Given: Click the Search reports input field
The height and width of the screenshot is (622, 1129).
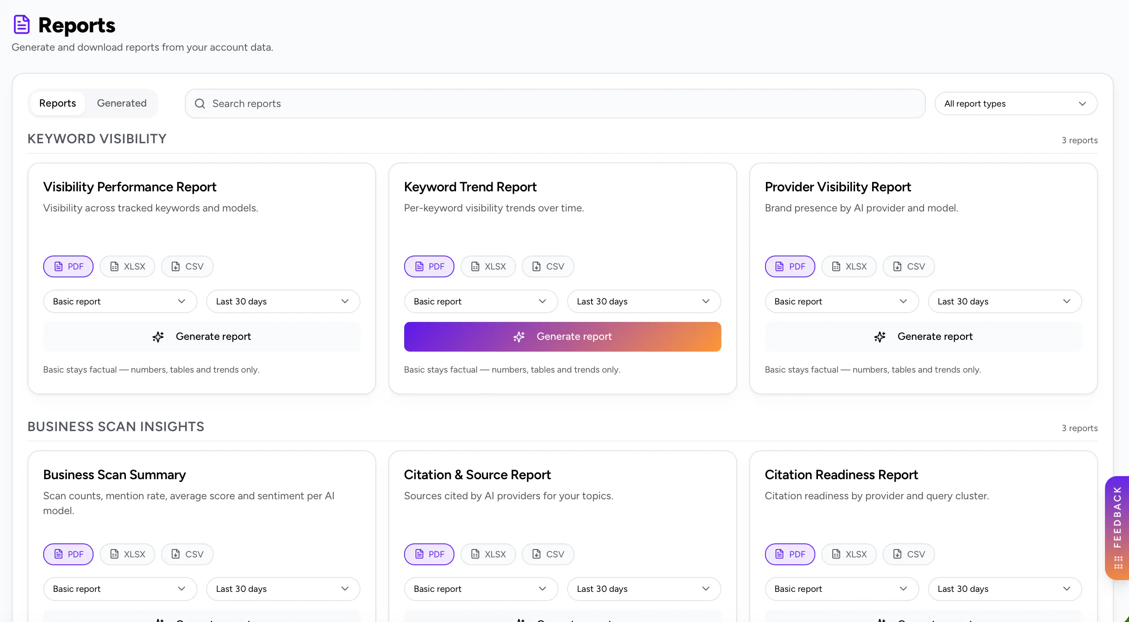Looking at the screenshot, I should coord(555,104).
